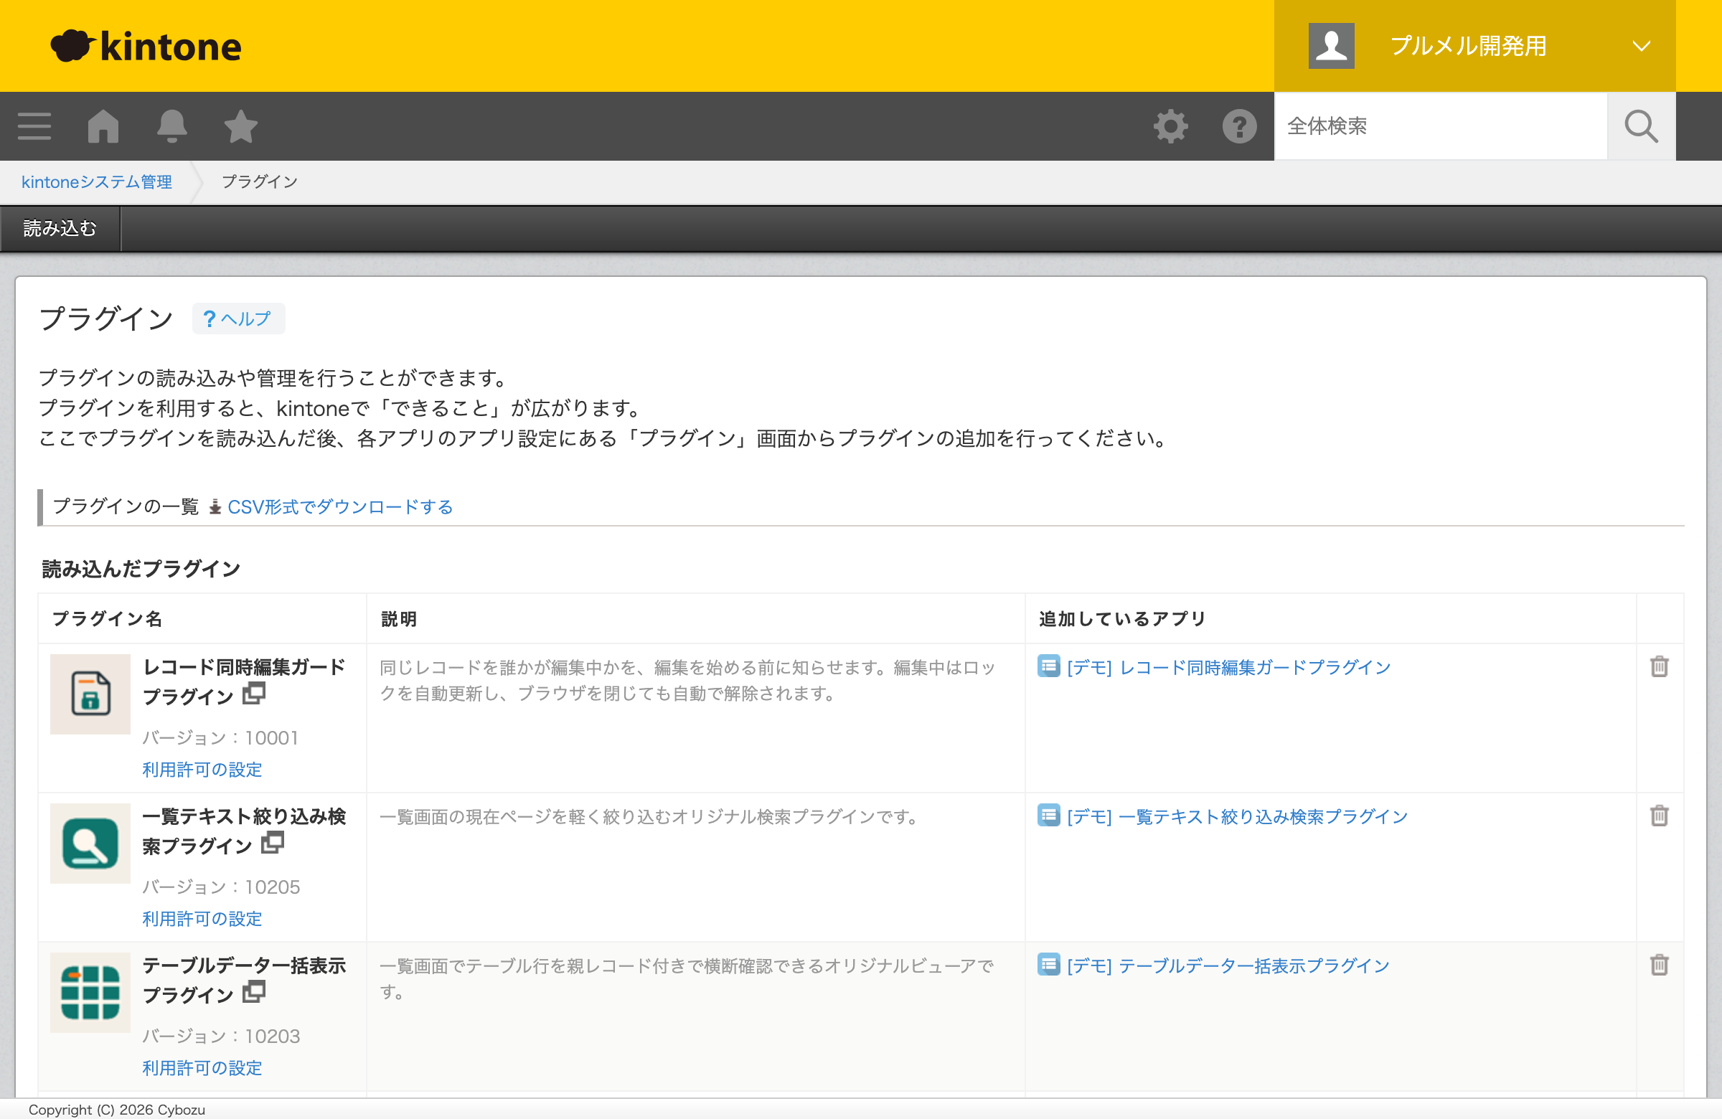Screen dimensions: 1722x1119
Task: Click the 一覧テキスト絞り込み検索プラグイン name text
Action: tap(244, 831)
